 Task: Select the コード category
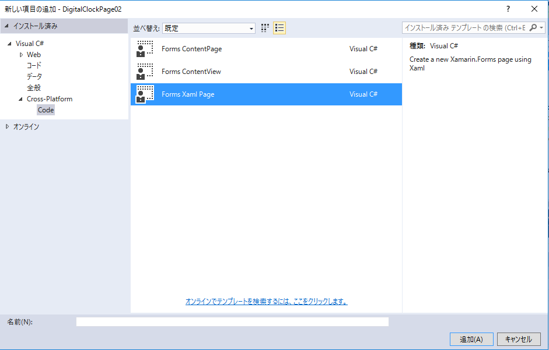[x=34, y=65]
